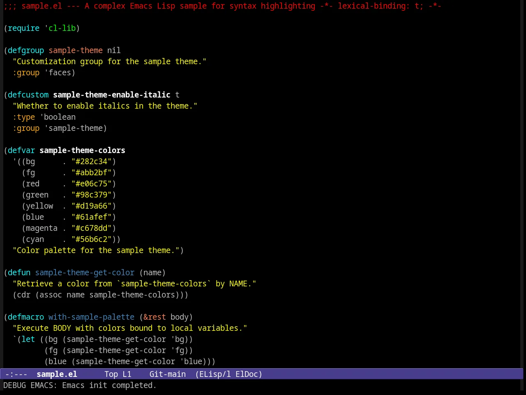The image size is (526, 395).
Task: Click the 'bg)) quoted symbol
Action: click(x=182, y=339)
